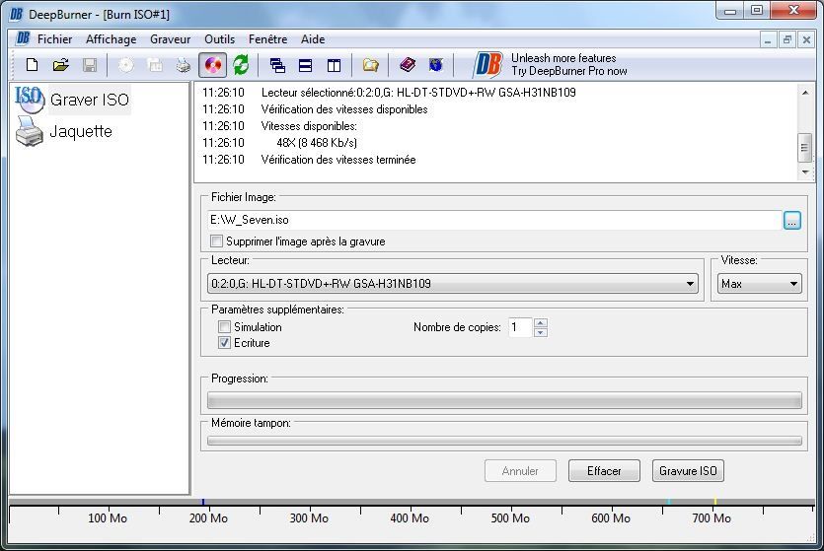The image size is (824, 551).
Task: Click the DeepBurner Pro DB logo banner
Action: click(x=487, y=65)
